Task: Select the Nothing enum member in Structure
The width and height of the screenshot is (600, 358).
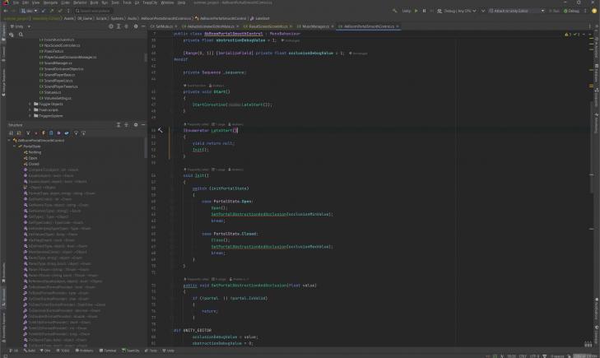Action: tap(32, 152)
